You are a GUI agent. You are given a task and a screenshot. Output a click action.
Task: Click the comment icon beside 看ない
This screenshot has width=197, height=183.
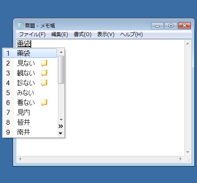(x=44, y=103)
